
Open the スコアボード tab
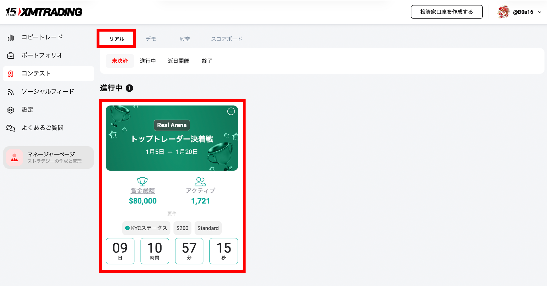point(226,39)
